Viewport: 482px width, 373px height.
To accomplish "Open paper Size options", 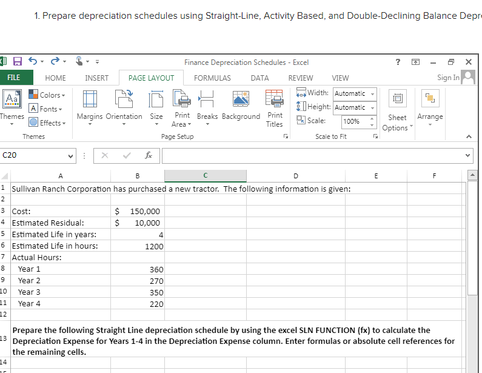I will point(156,108).
